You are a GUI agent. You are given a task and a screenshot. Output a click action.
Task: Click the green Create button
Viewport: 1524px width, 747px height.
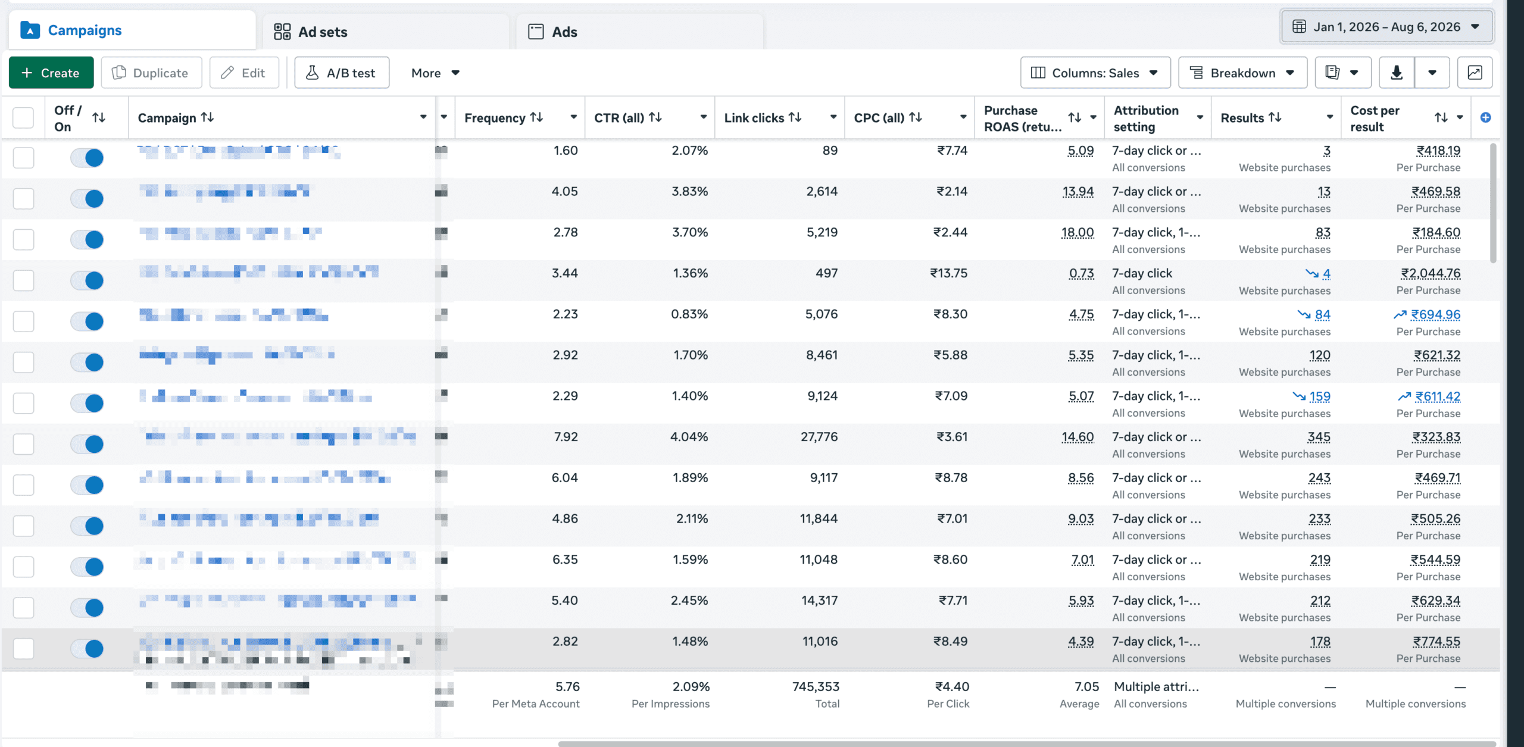(x=51, y=73)
